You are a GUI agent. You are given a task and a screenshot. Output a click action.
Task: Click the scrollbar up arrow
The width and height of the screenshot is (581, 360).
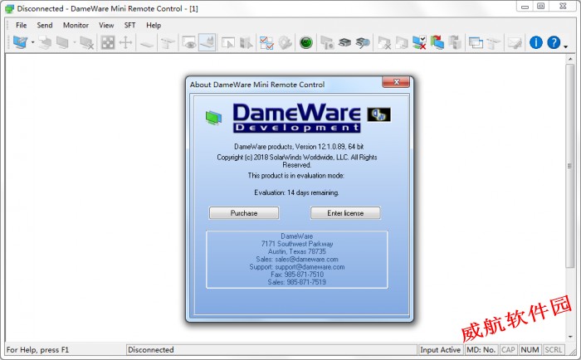pyautogui.click(x=570, y=59)
